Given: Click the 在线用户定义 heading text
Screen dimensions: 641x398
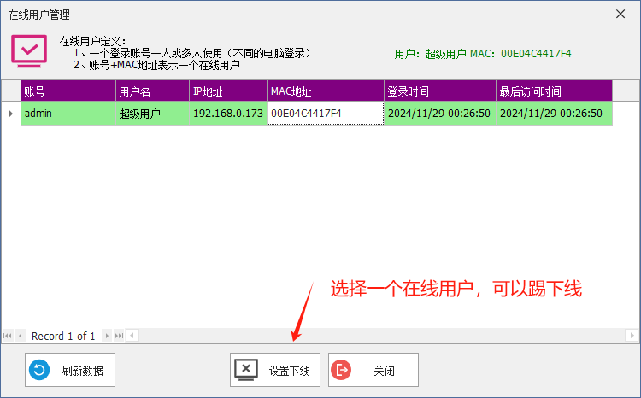Looking at the screenshot, I should pos(93,41).
